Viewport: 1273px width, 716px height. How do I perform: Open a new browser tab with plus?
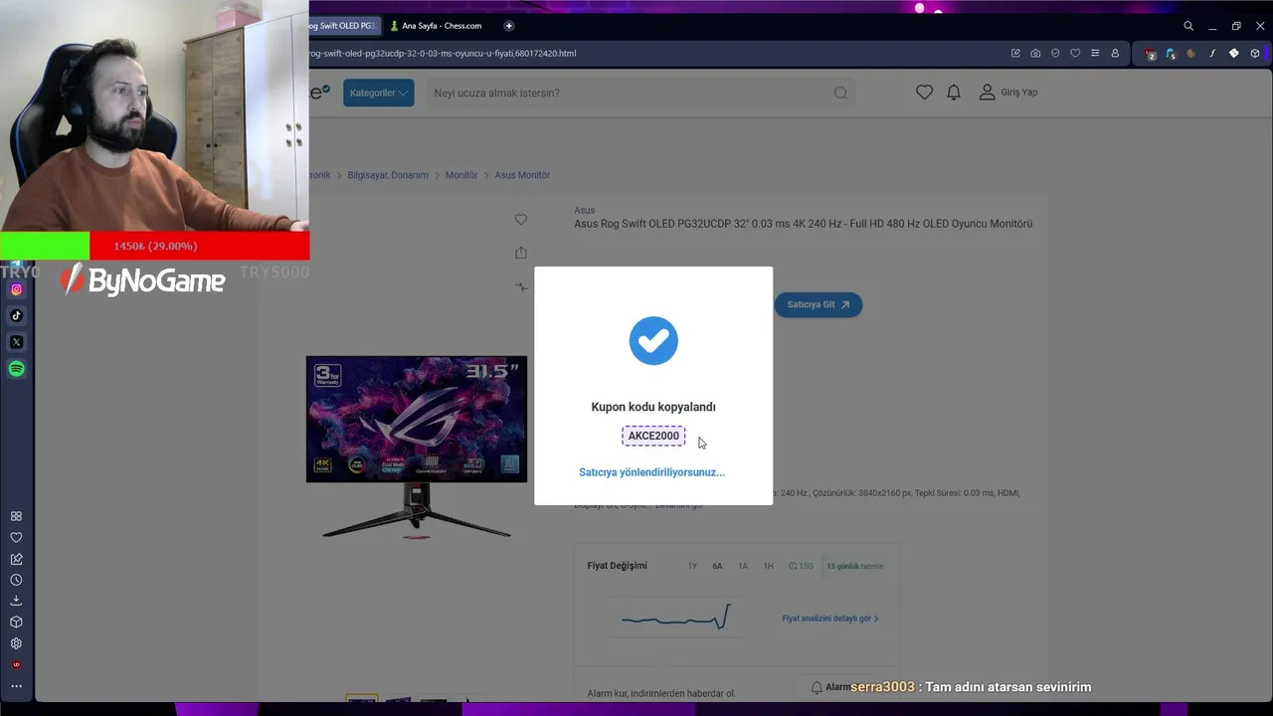click(x=508, y=26)
